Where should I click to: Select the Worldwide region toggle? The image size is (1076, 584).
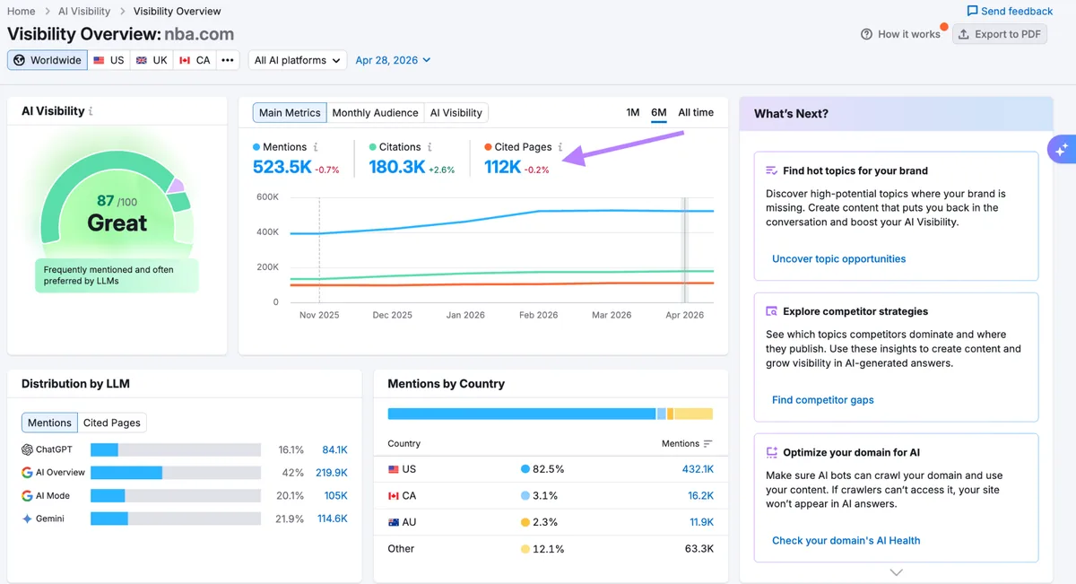48,60
